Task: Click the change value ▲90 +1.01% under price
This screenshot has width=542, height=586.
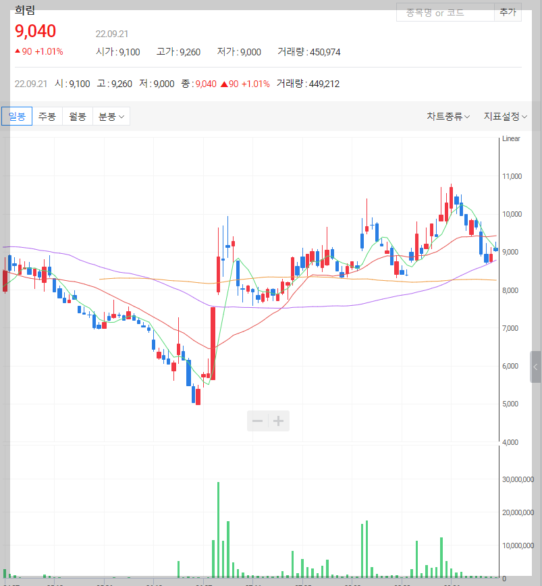Action: (39, 51)
